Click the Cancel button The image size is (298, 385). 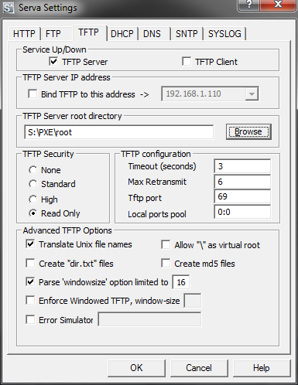(199, 368)
